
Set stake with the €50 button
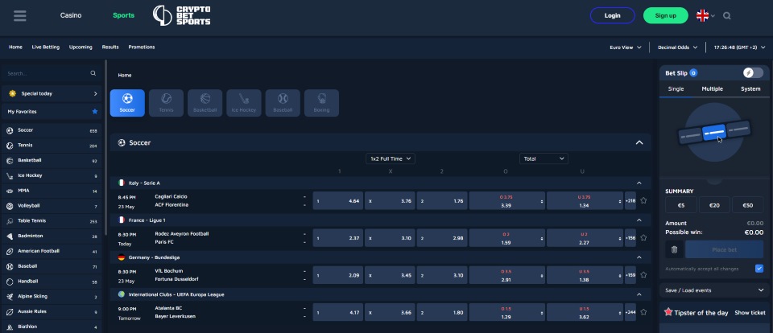click(x=748, y=205)
